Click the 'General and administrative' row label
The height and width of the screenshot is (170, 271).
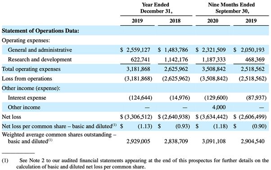click(40, 50)
